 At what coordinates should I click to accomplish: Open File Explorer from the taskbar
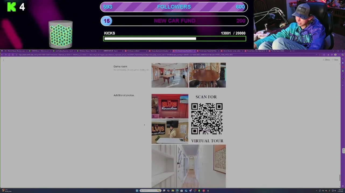click(x=173, y=191)
